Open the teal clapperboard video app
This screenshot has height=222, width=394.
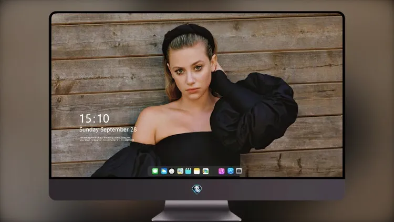188,171
